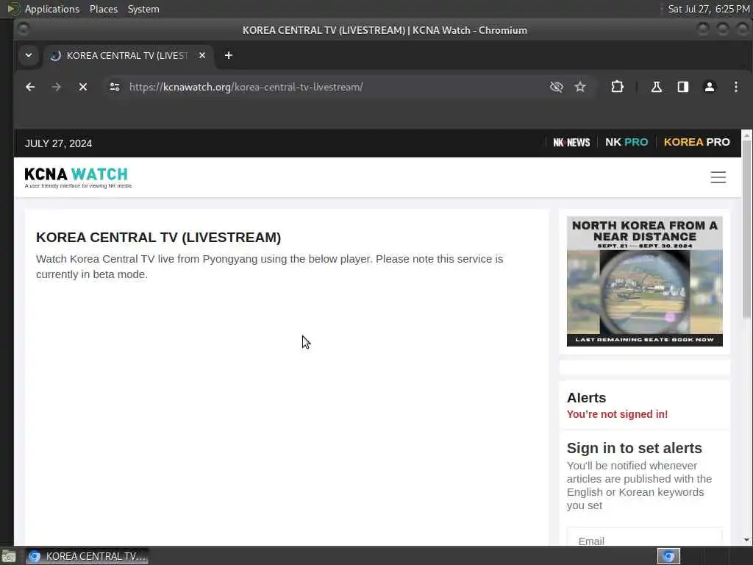Open the Applications menu
The width and height of the screenshot is (753, 565).
(x=52, y=9)
